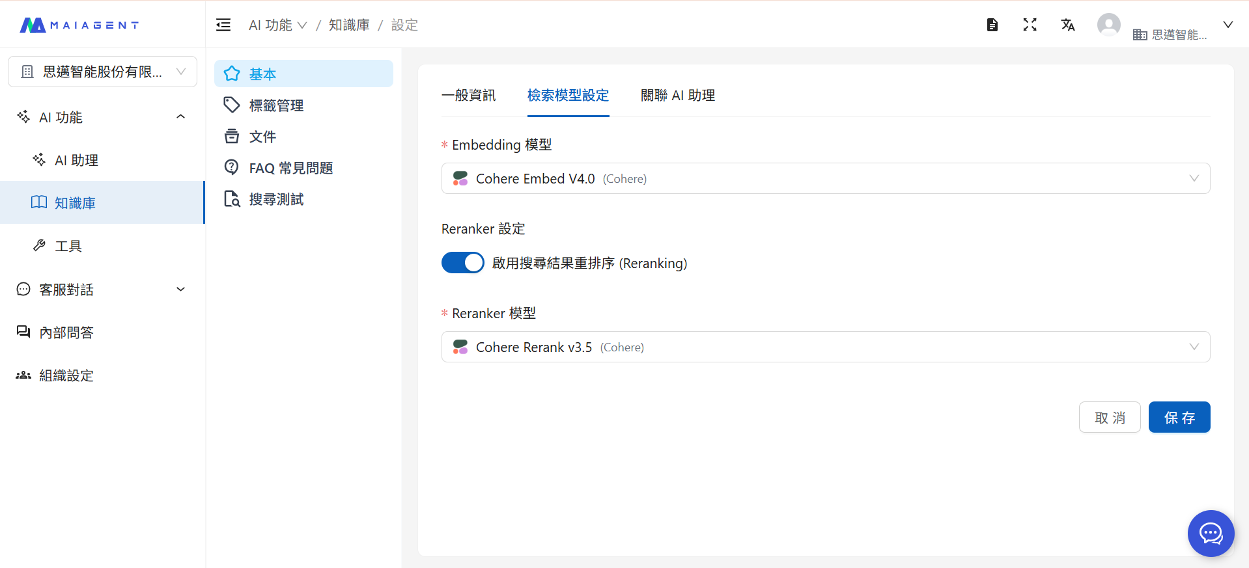Open the 搜尋測試 search test page

276,199
